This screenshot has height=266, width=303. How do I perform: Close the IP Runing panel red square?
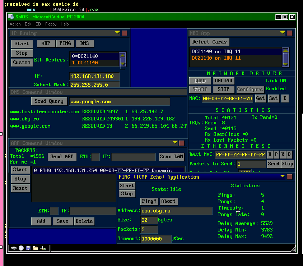tap(124, 33)
